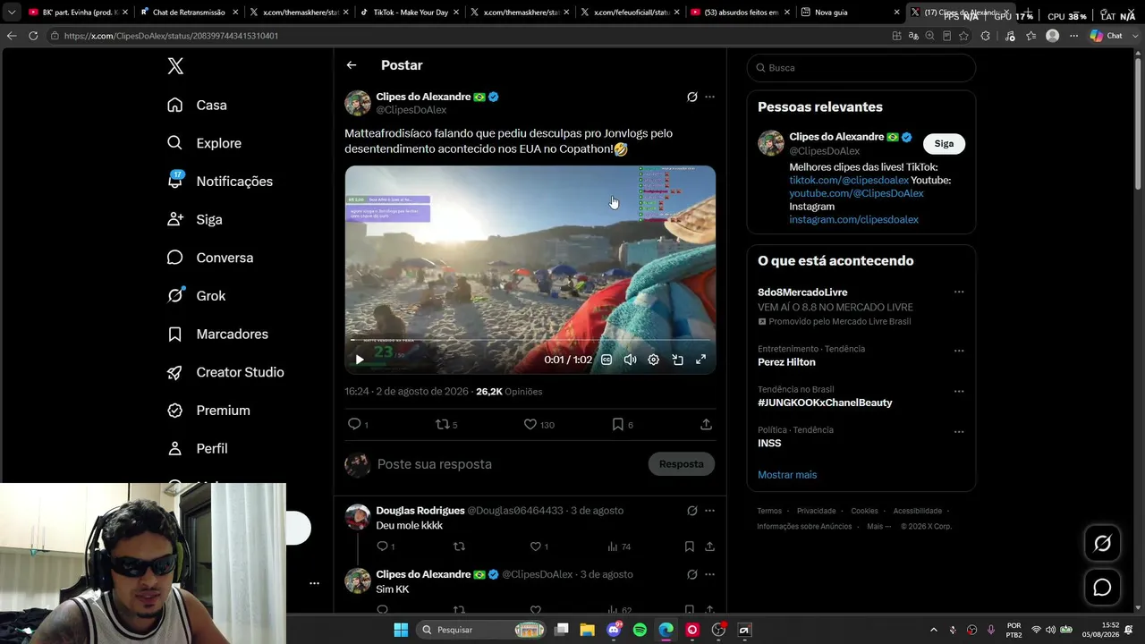
Task: Open the tiktok.com/@clipesdoalex link
Action: pos(849,180)
